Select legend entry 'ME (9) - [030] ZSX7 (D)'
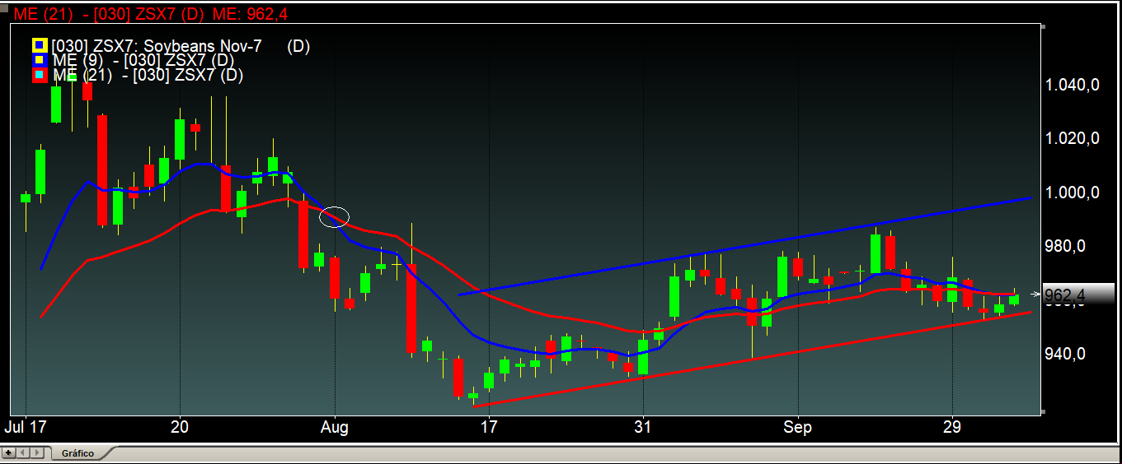The image size is (1122, 464). [x=143, y=60]
